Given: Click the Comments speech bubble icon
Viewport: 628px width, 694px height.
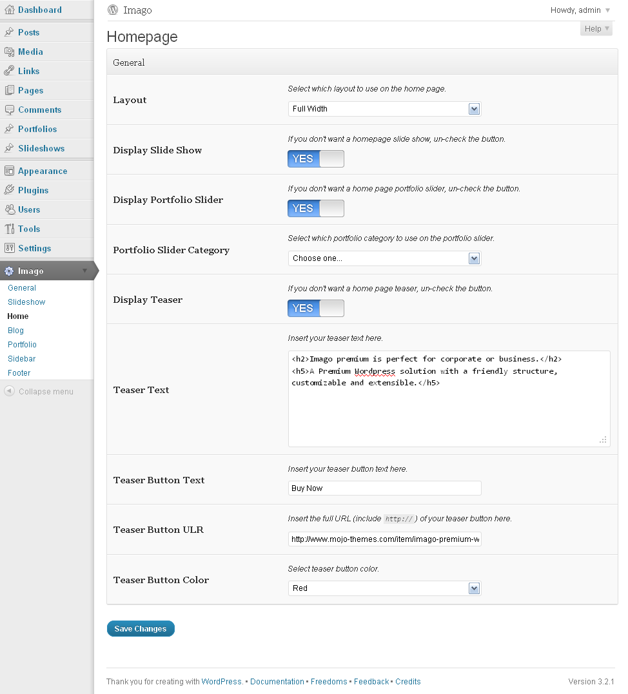Looking at the screenshot, I should [x=9, y=110].
